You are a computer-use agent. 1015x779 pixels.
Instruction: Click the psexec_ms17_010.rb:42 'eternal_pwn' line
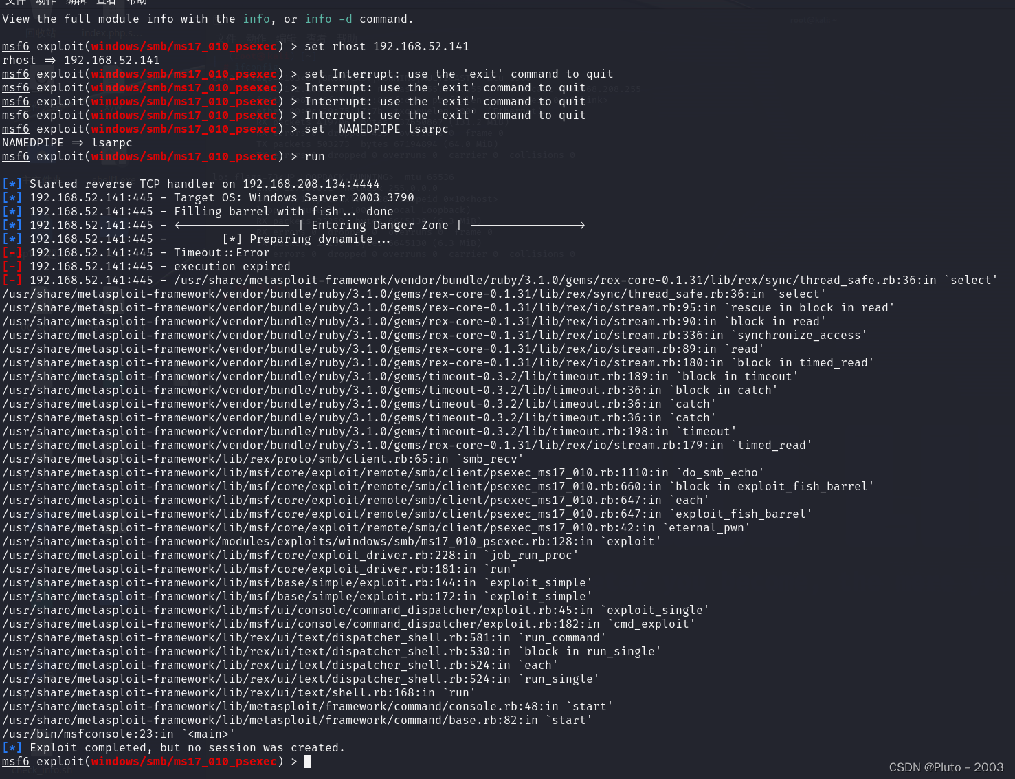coord(376,527)
